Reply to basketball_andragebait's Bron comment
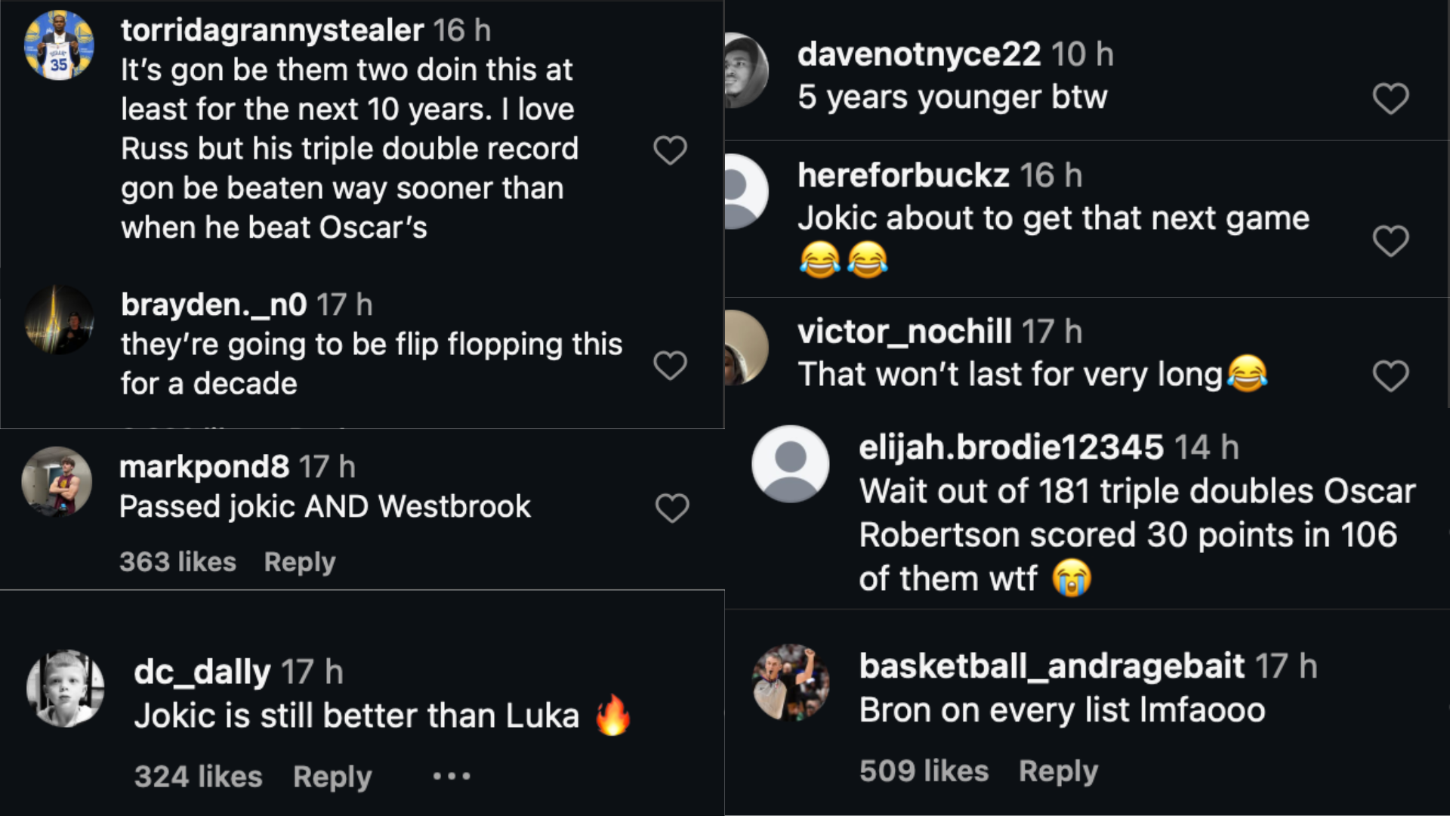1450x816 pixels. tap(1058, 771)
